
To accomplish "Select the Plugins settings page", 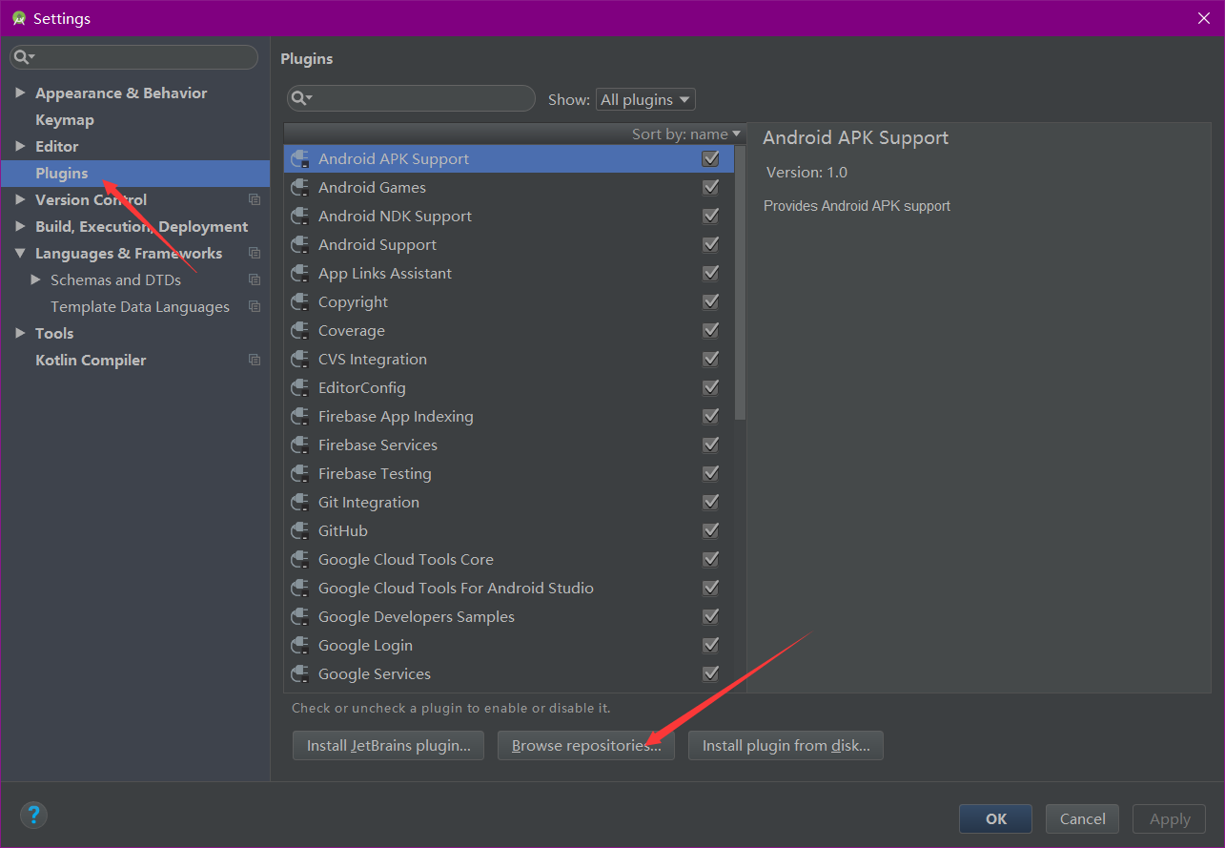I will point(134,174).
